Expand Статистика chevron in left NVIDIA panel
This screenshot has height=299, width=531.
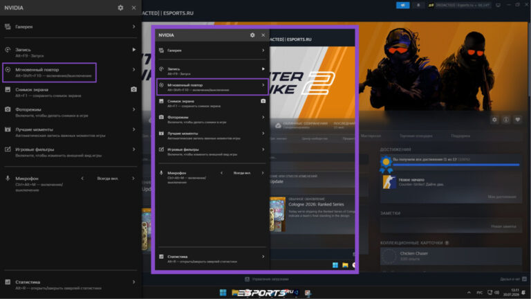click(x=133, y=282)
